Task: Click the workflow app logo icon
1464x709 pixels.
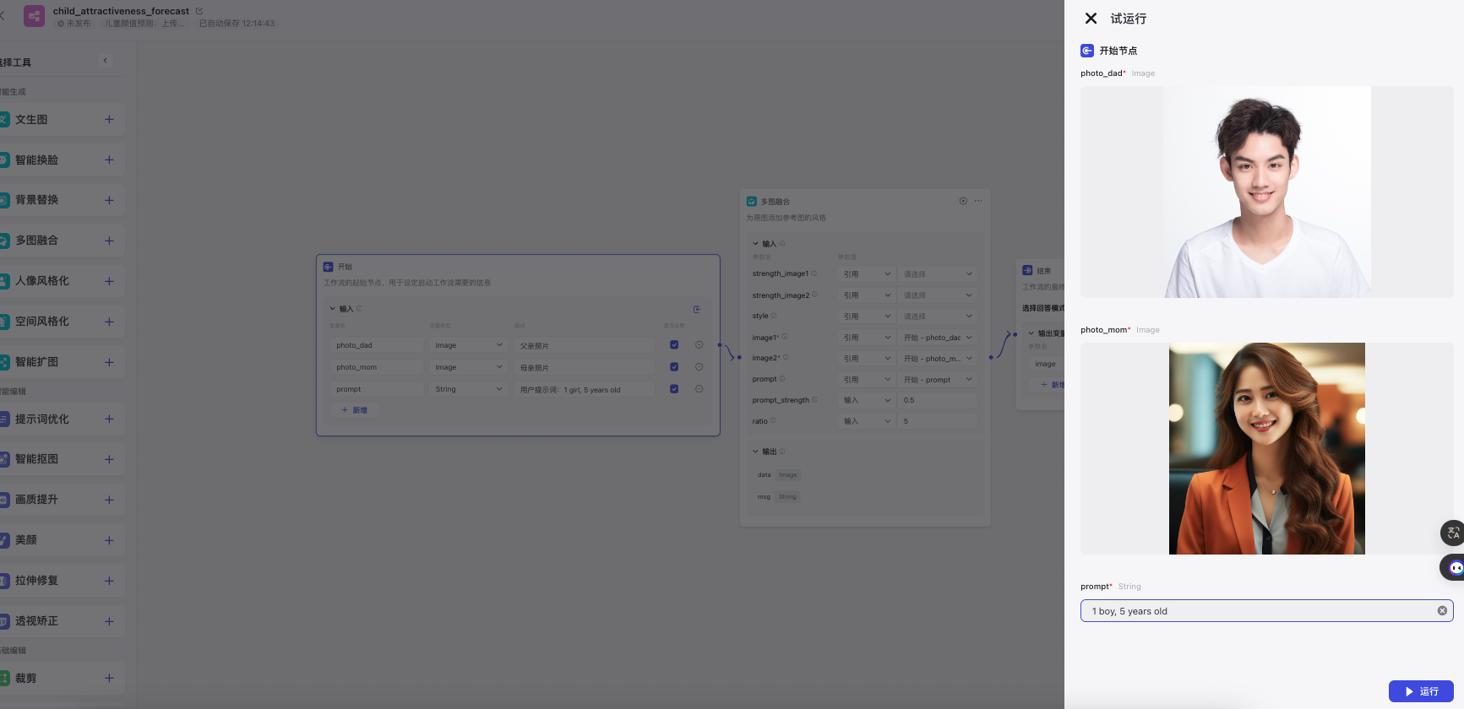Action: 34,16
